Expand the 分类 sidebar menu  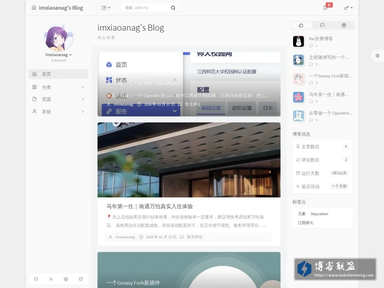(59, 87)
